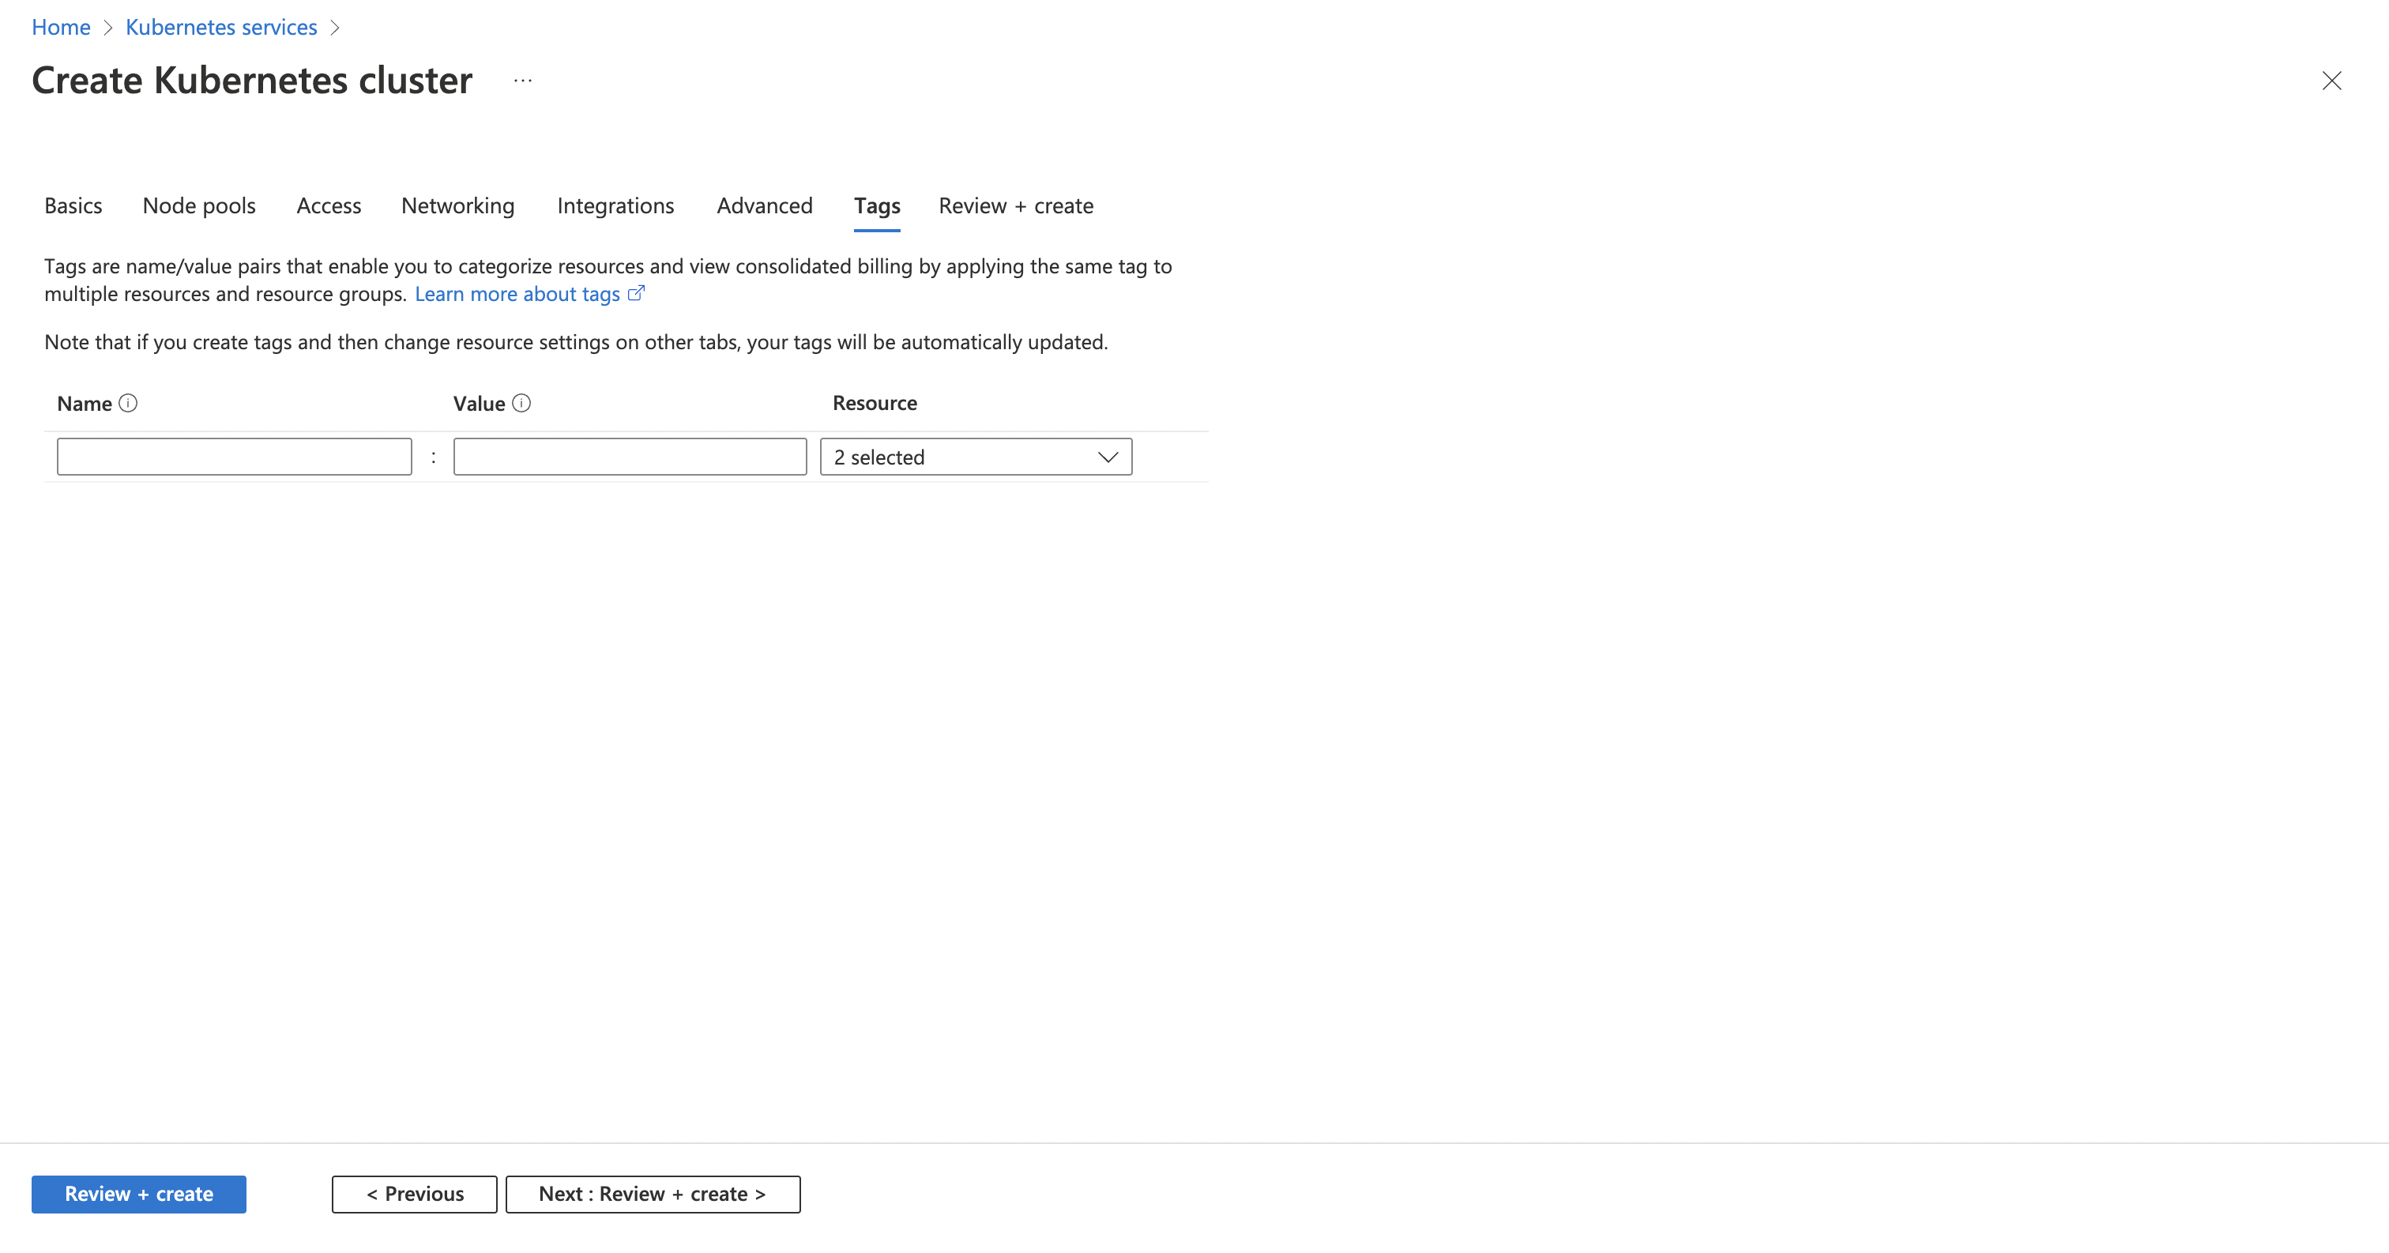Viewport: 2389px width, 1253px height.
Task: Focus the tag Value input field
Action: 630,457
